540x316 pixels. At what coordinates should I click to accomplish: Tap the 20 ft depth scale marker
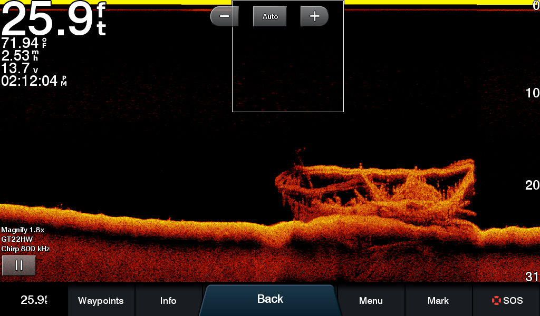click(x=532, y=185)
